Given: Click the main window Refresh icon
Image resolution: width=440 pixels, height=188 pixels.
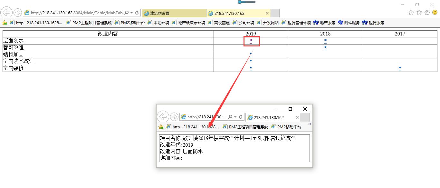Looking at the screenshot, I should click(137, 13).
